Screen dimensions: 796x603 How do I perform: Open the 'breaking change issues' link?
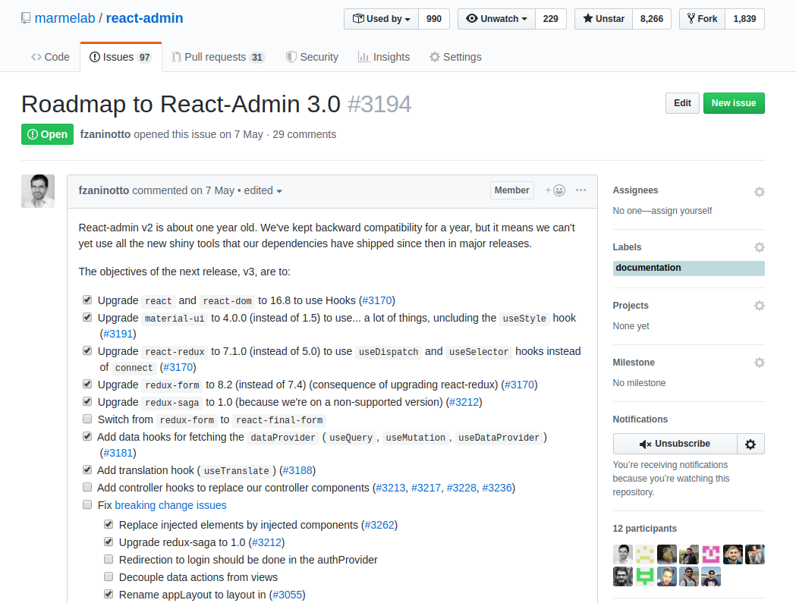[171, 505]
